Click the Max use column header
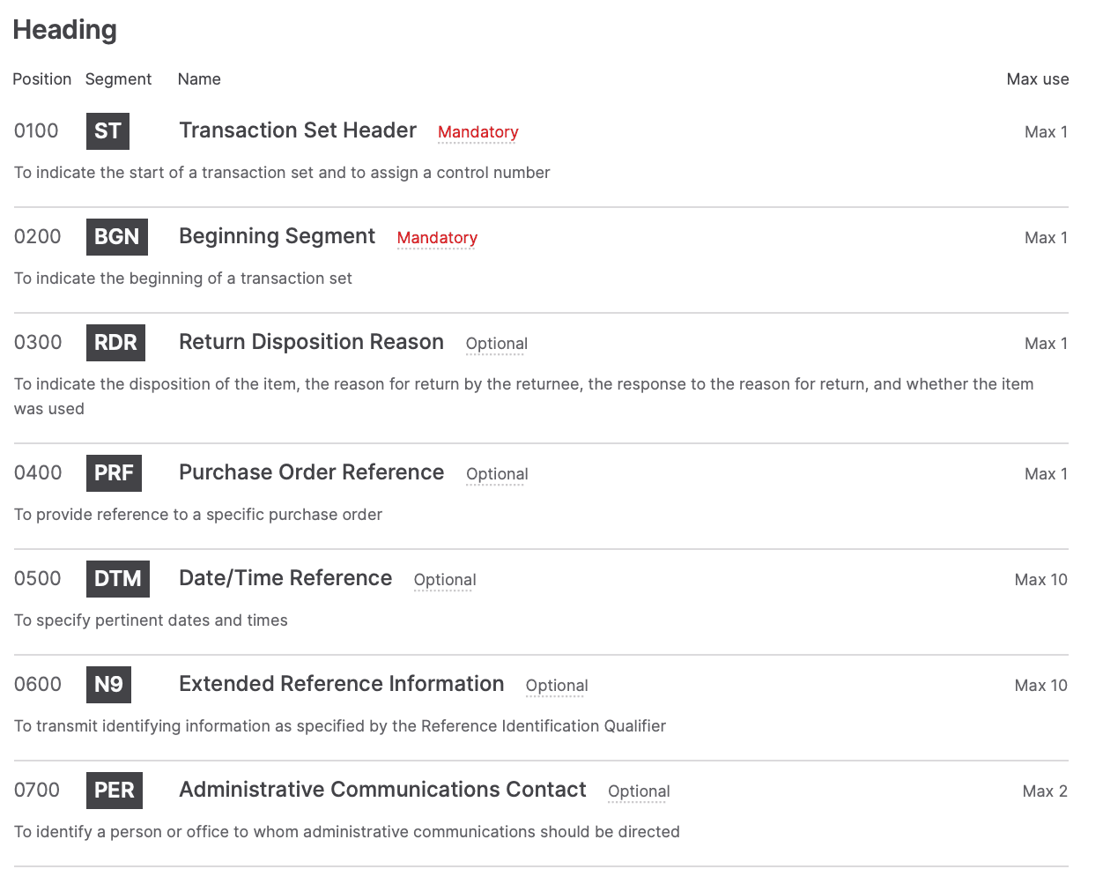The width and height of the screenshot is (1103, 869). point(1037,79)
